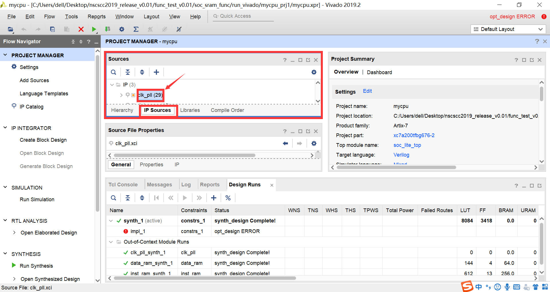Collapse the synth_1 run row
Image resolution: width=550 pixels, height=292 pixels.
[x=111, y=221]
